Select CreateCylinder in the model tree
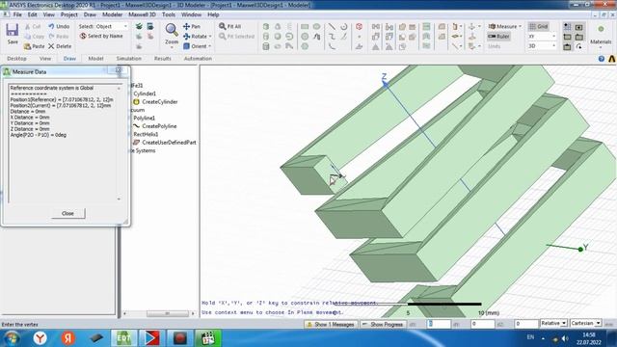This screenshot has height=347, width=617. tap(160, 101)
